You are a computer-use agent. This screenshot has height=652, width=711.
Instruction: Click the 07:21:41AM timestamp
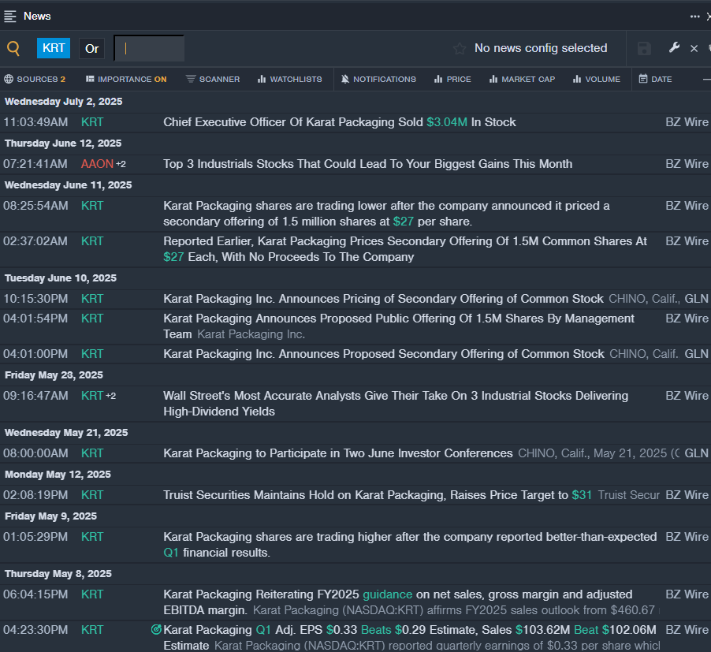(35, 164)
